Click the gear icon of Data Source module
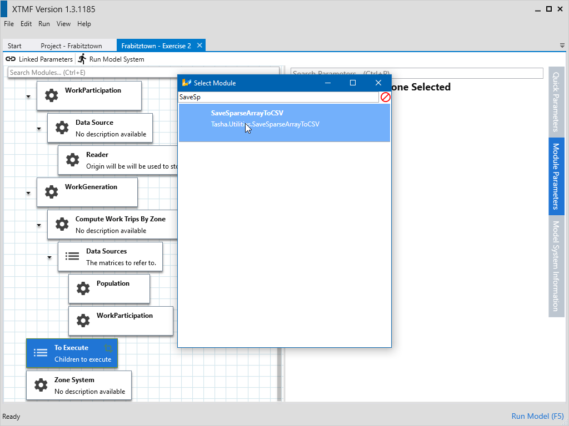Image resolution: width=569 pixels, height=426 pixels. coord(62,128)
